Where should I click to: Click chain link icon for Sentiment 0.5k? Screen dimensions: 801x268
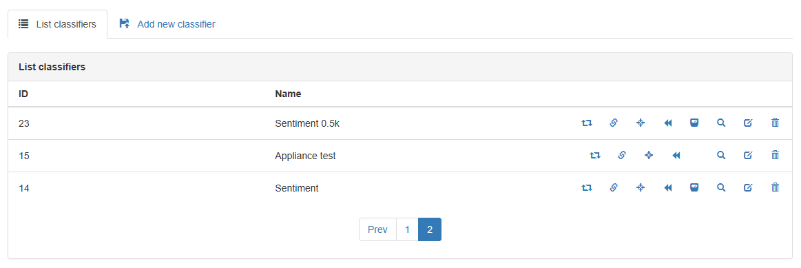(614, 123)
